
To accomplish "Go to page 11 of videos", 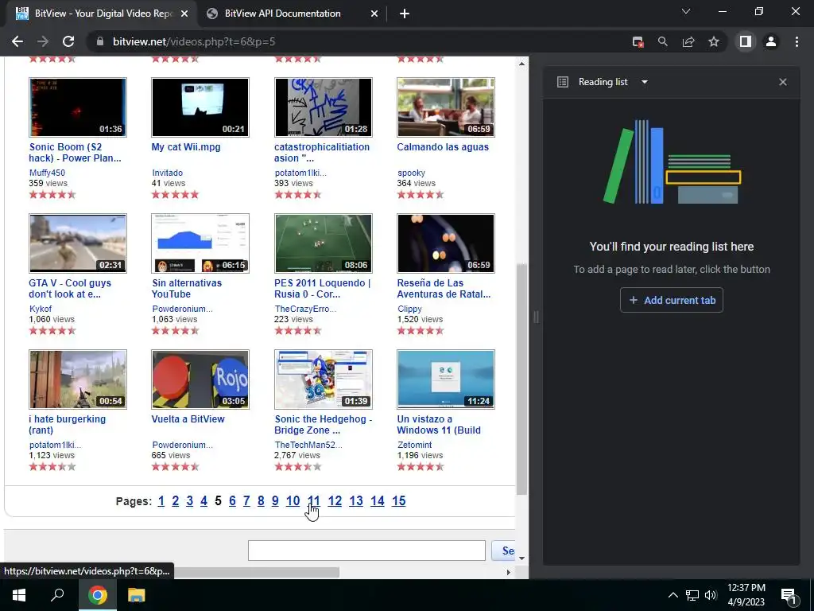I will pyautogui.click(x=313, y=501).
